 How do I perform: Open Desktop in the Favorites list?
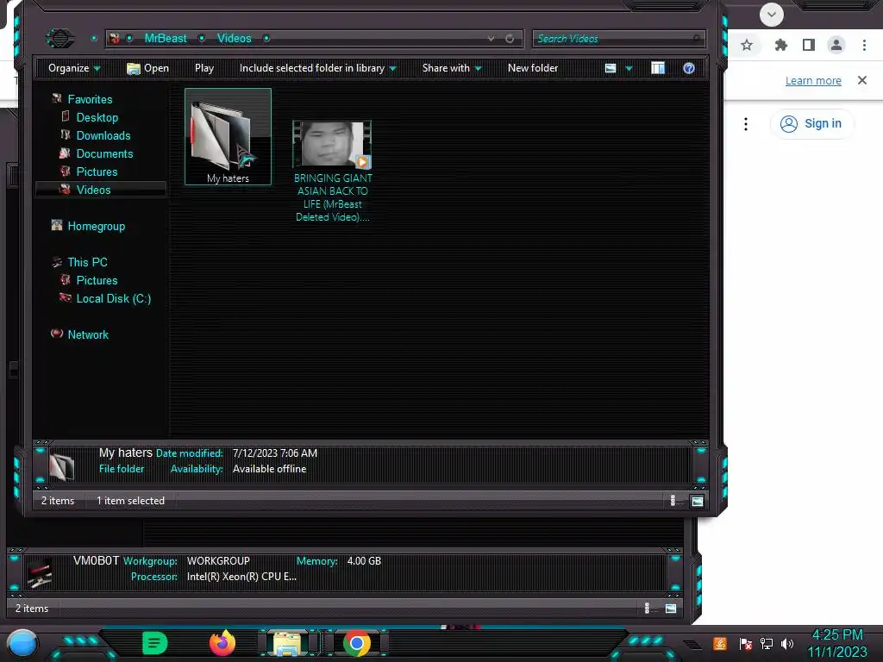pyautogui.click(x=97, y=117)
